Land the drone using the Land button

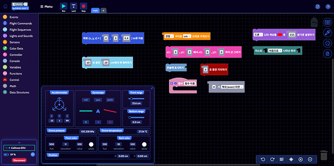click(73, 6)
